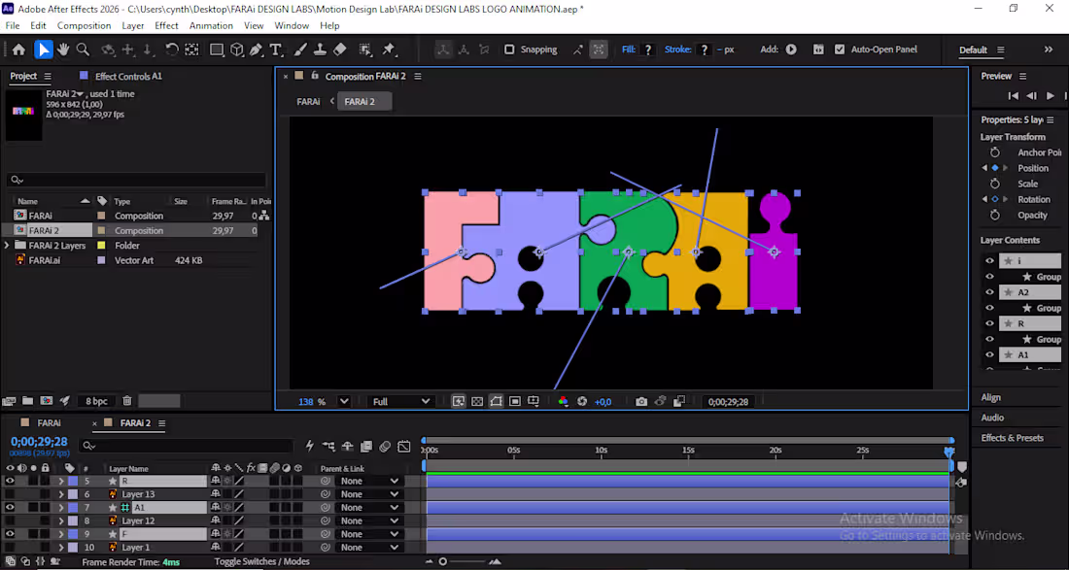Expand Layer 13 properties in the timeline
This screenshot has width=1069, height=570.
point(60,494)
